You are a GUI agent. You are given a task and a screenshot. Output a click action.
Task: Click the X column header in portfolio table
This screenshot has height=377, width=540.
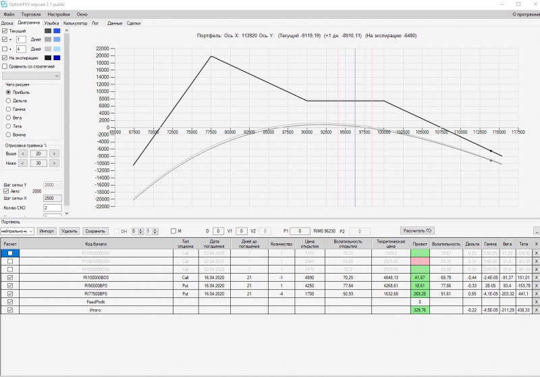[x=536, y=244]
